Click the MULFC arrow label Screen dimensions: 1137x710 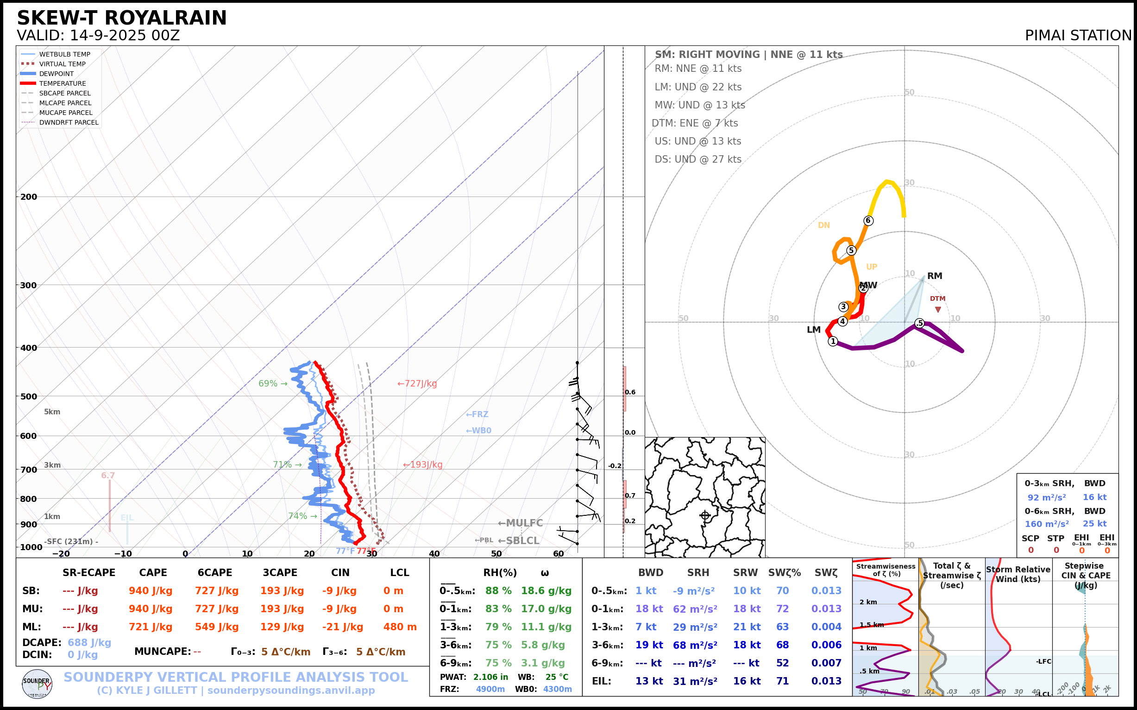(x=520, y=523)
